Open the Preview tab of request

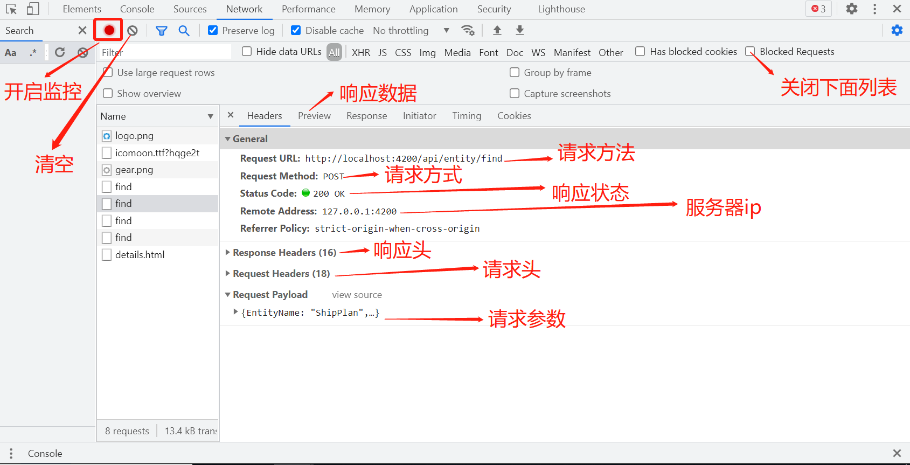[315, 116]
